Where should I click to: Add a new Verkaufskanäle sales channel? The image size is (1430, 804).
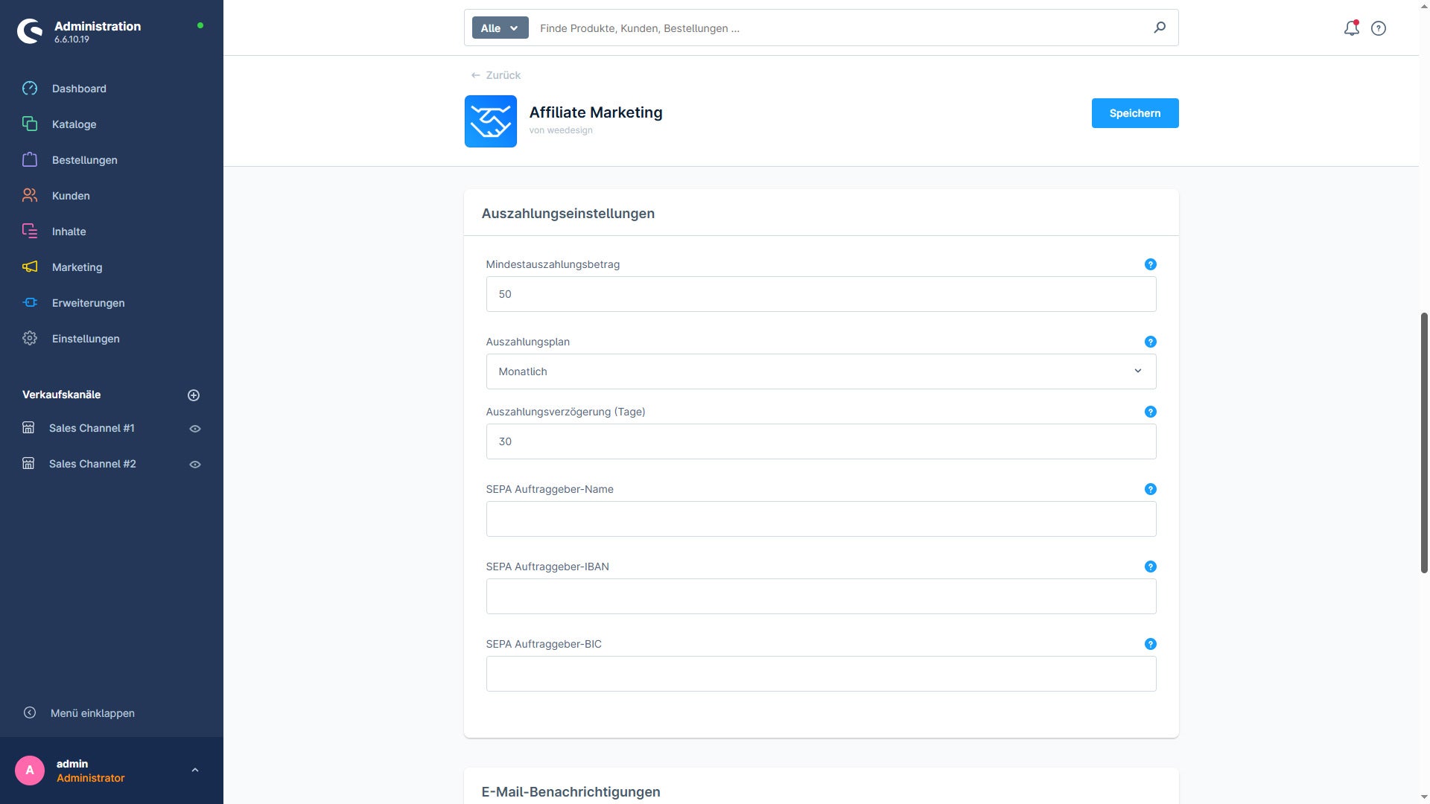194,395
